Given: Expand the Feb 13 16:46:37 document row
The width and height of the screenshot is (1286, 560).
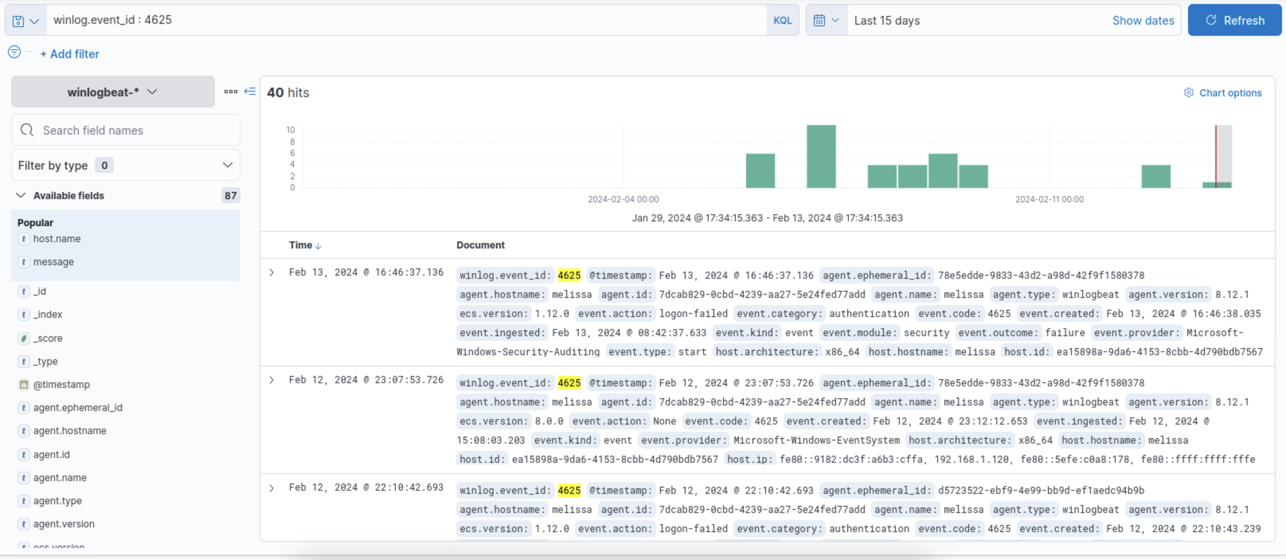Looking at the screenshot, I should 272,272.
